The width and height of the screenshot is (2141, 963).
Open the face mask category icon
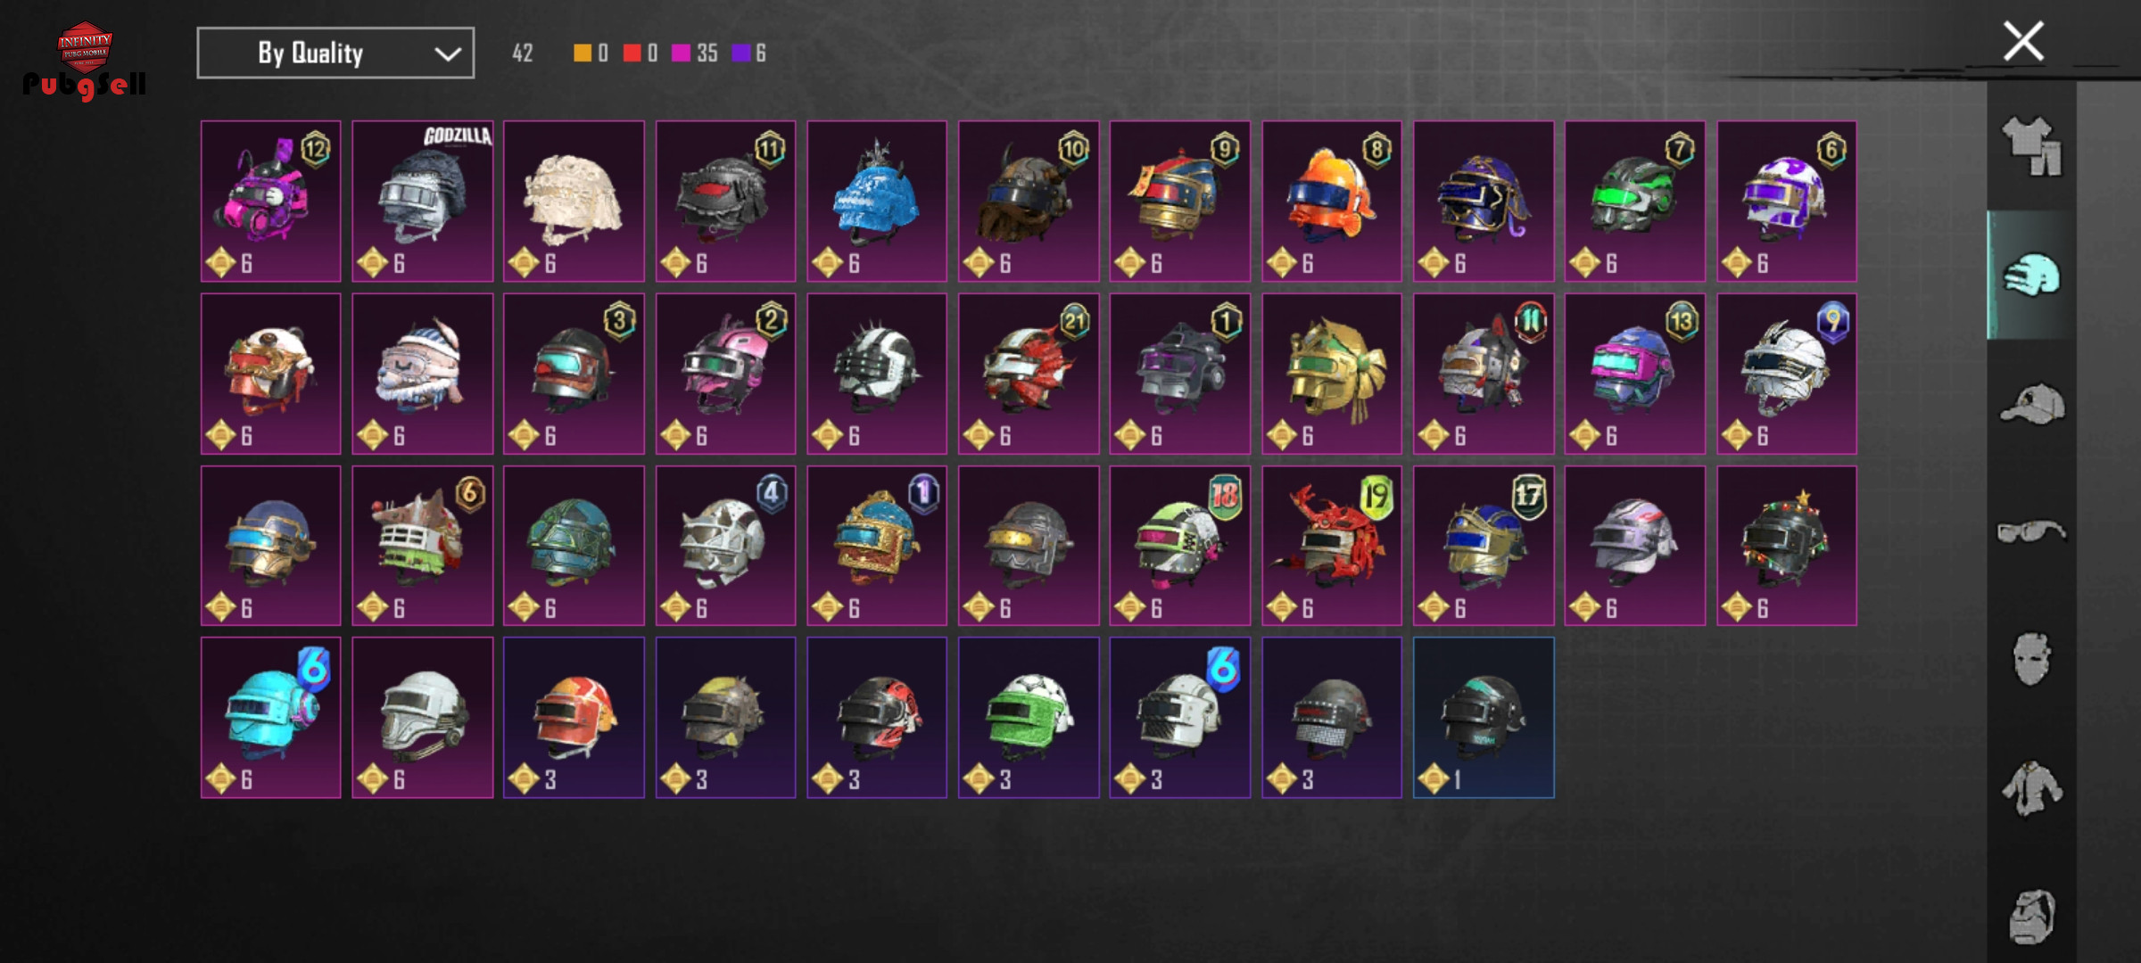click(2032, 659)
